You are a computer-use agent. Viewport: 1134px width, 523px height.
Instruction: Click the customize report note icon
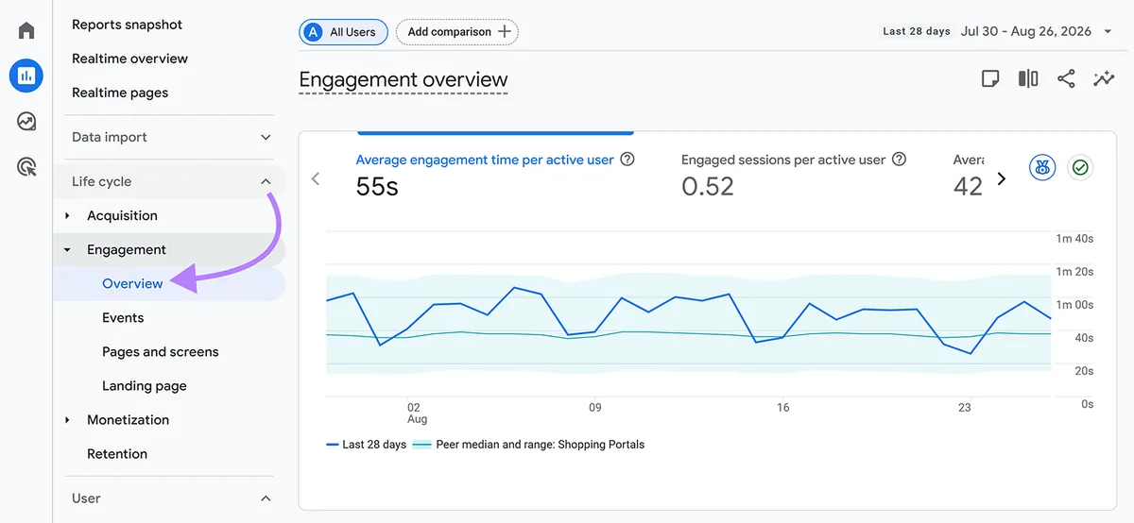990,78
